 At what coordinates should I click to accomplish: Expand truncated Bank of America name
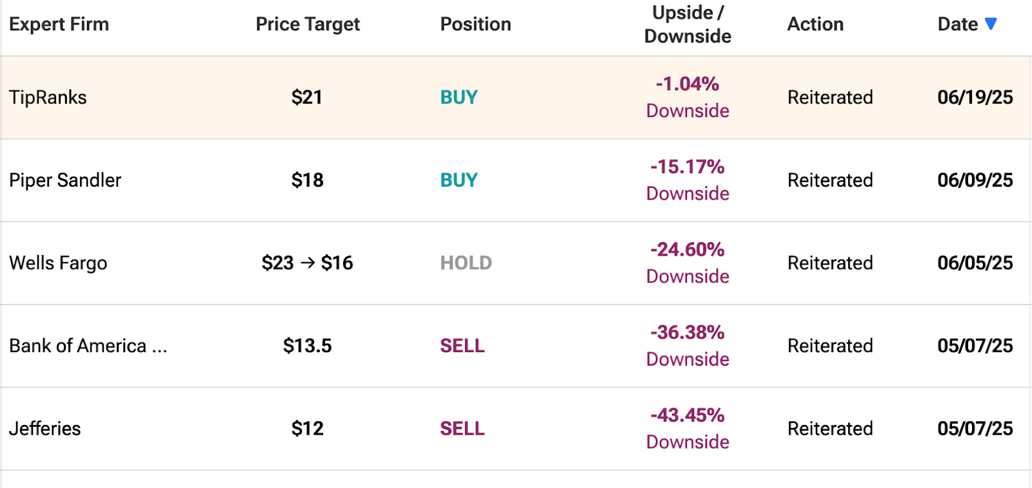click(x=88, y=346)
